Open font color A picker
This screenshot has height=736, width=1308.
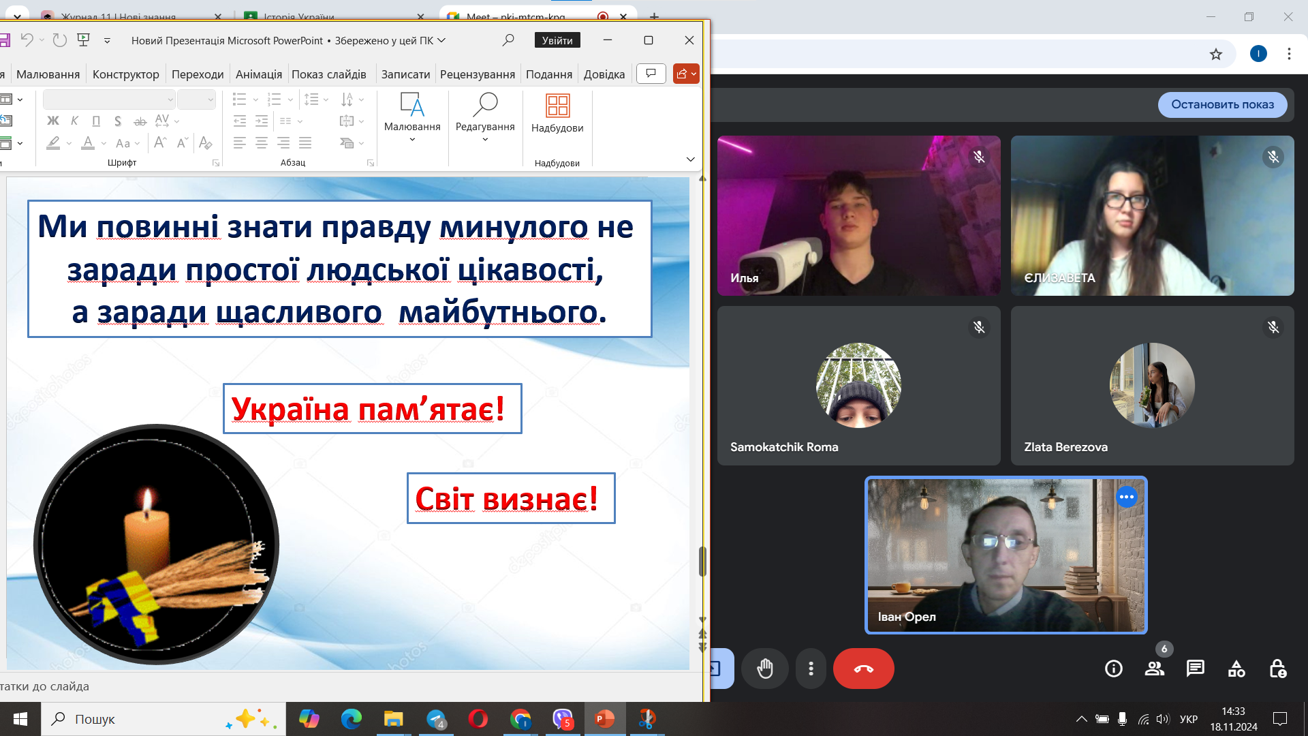pyautogui.click(x=88, y=142)
